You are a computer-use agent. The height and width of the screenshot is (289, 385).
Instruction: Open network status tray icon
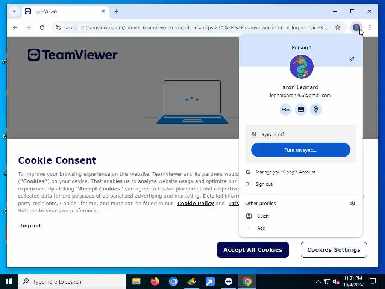[327, 281]
